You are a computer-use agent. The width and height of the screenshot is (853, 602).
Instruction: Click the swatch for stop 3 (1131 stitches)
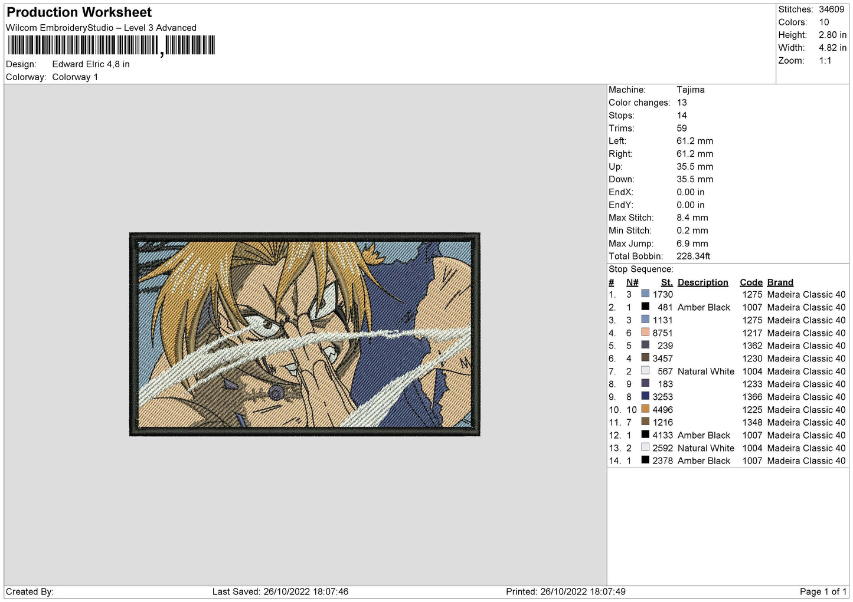645,320
